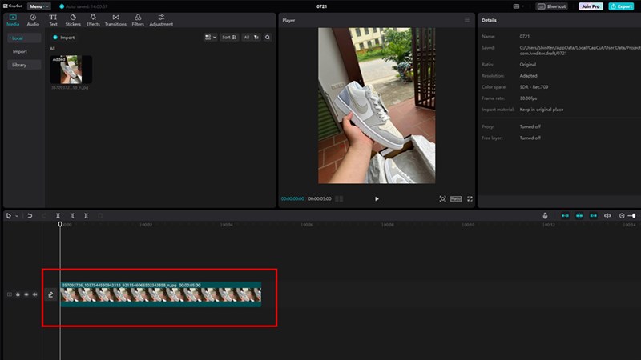
Task: Click the Resolution value Adapted
Action: pyautogui.click(x=528, y=75)
